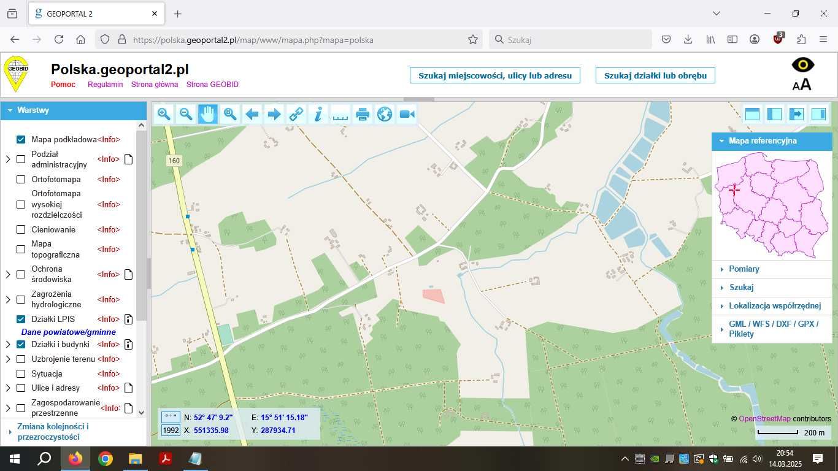Toggle the left panel layout icon

(x=774, y=114)
